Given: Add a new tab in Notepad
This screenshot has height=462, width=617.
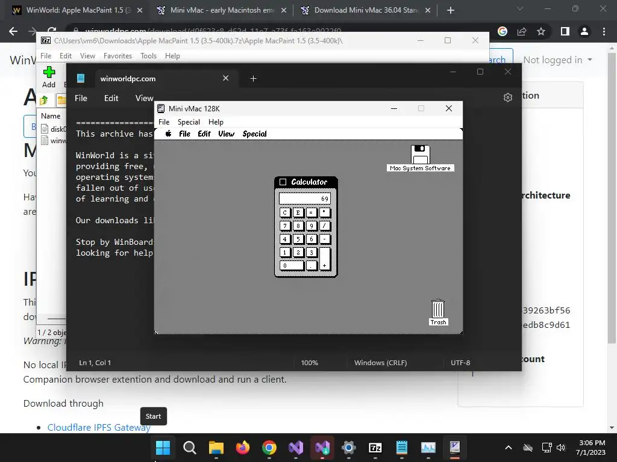Looking at the screenshot, I should [x=254, y=79].
